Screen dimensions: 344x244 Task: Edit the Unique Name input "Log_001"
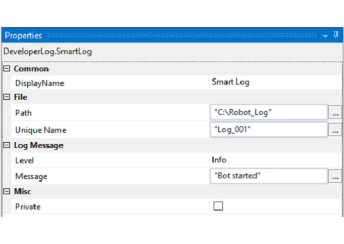coord(269,129)
